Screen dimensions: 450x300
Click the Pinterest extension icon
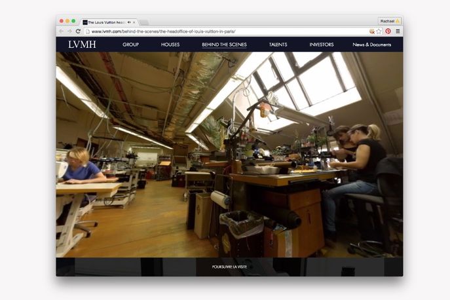tap(388, 31)
